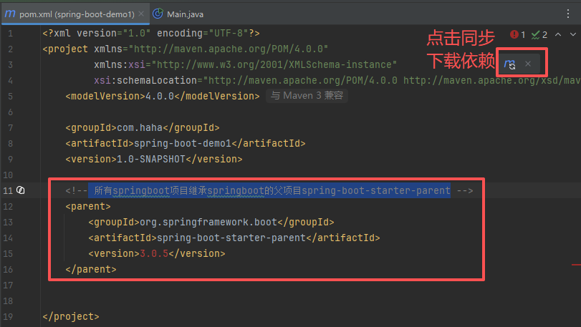
Task: Click spring-boot-demo1 artifactId text
Action: 182,144
